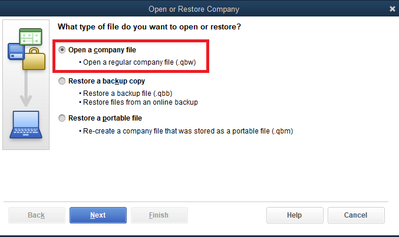Click the Next button
Viewport: 399px width, 237px height.
pos(98,215)
